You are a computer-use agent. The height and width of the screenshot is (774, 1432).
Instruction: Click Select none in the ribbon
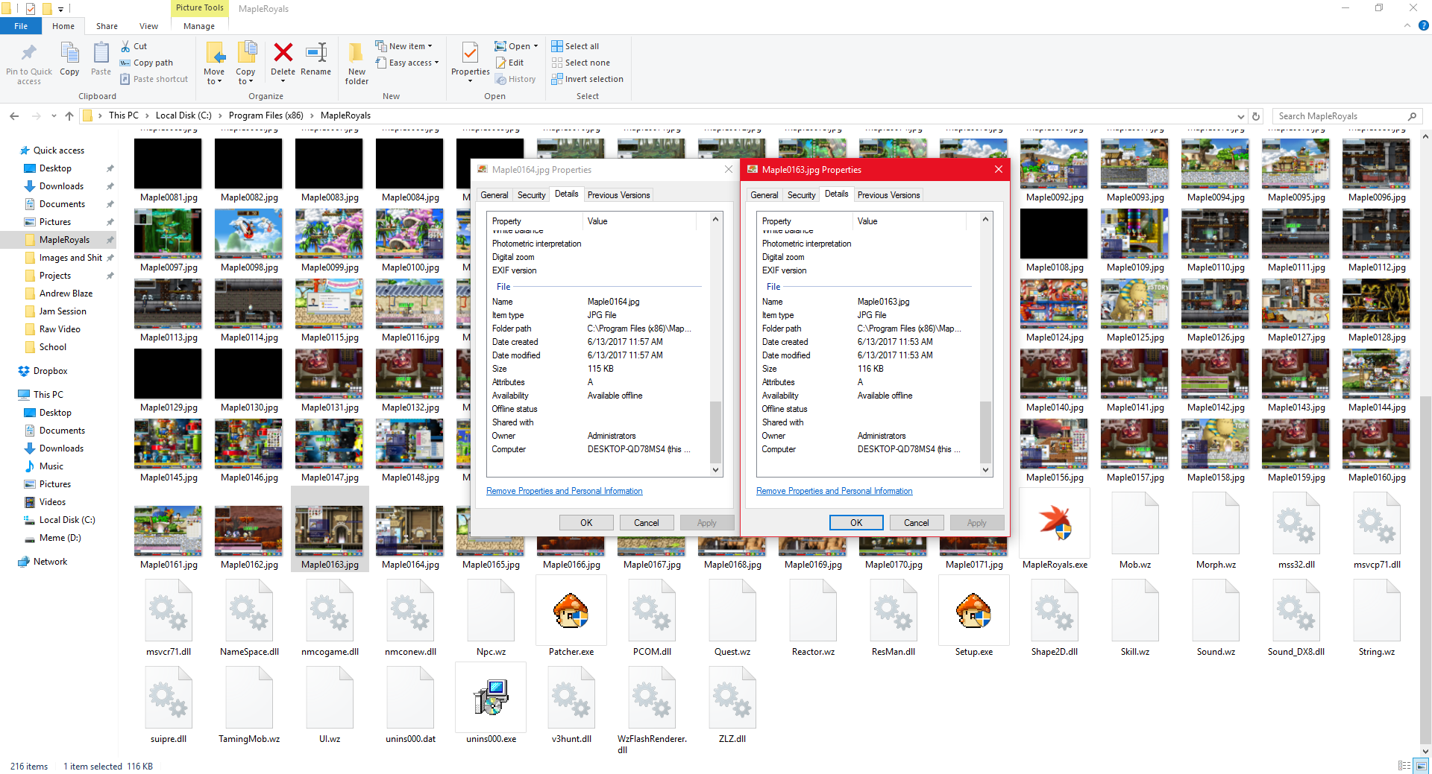[x=580, y=63]
